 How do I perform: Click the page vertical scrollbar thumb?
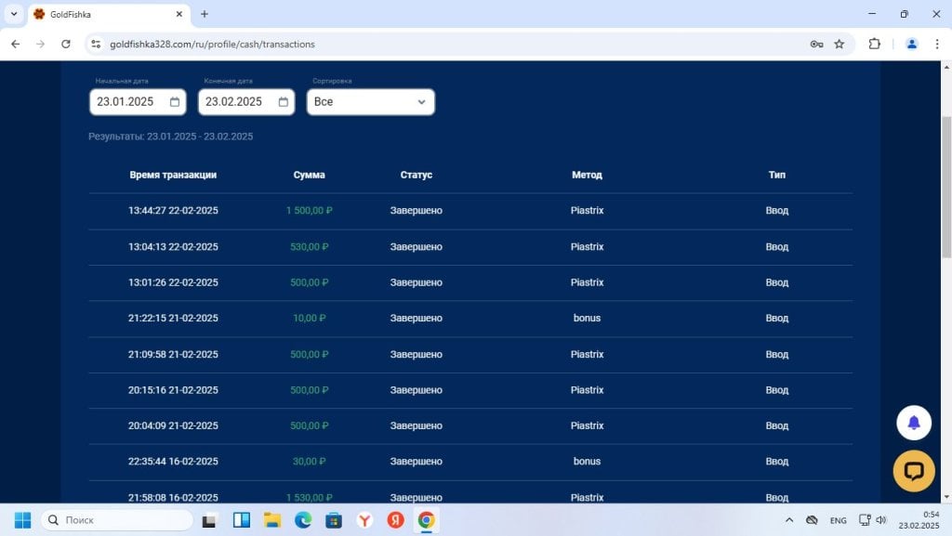945,187
